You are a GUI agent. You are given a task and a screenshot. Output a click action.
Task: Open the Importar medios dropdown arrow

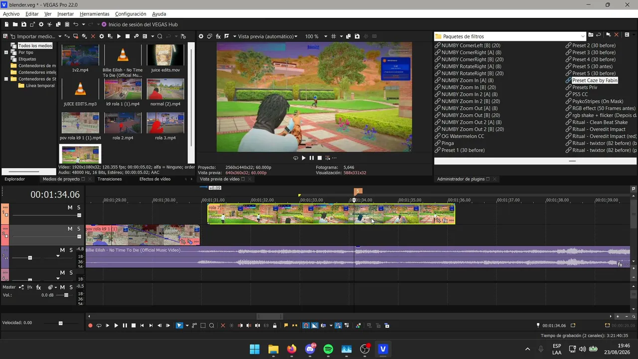tap(60, 36)
